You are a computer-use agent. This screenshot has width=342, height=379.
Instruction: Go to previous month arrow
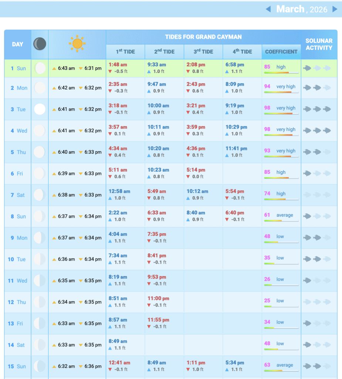click(268, 9)
